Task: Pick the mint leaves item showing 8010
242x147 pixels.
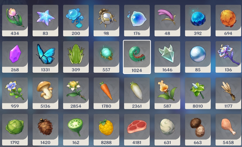Action: [198, 93]
